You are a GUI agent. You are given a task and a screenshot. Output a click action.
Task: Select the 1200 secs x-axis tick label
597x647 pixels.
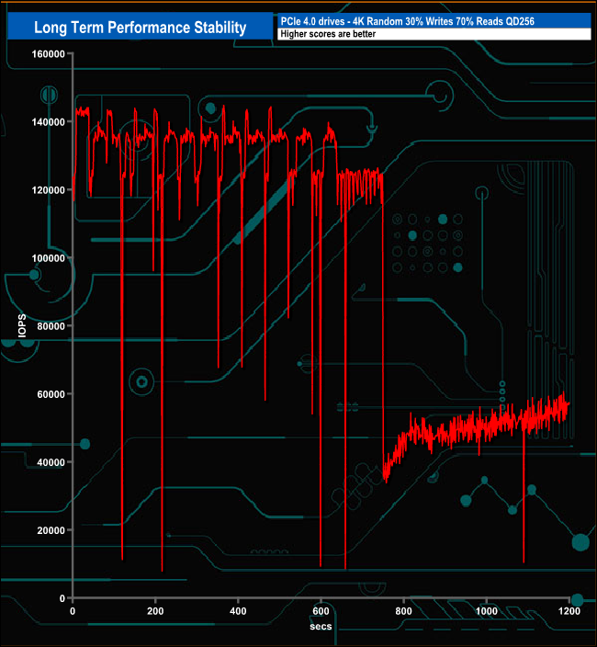569,611
